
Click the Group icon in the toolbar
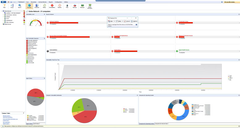12,6
